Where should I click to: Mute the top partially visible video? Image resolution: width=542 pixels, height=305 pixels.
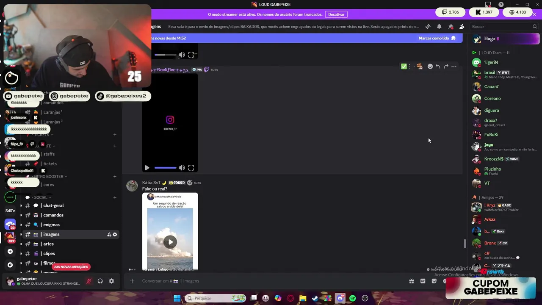pos(182,55)
